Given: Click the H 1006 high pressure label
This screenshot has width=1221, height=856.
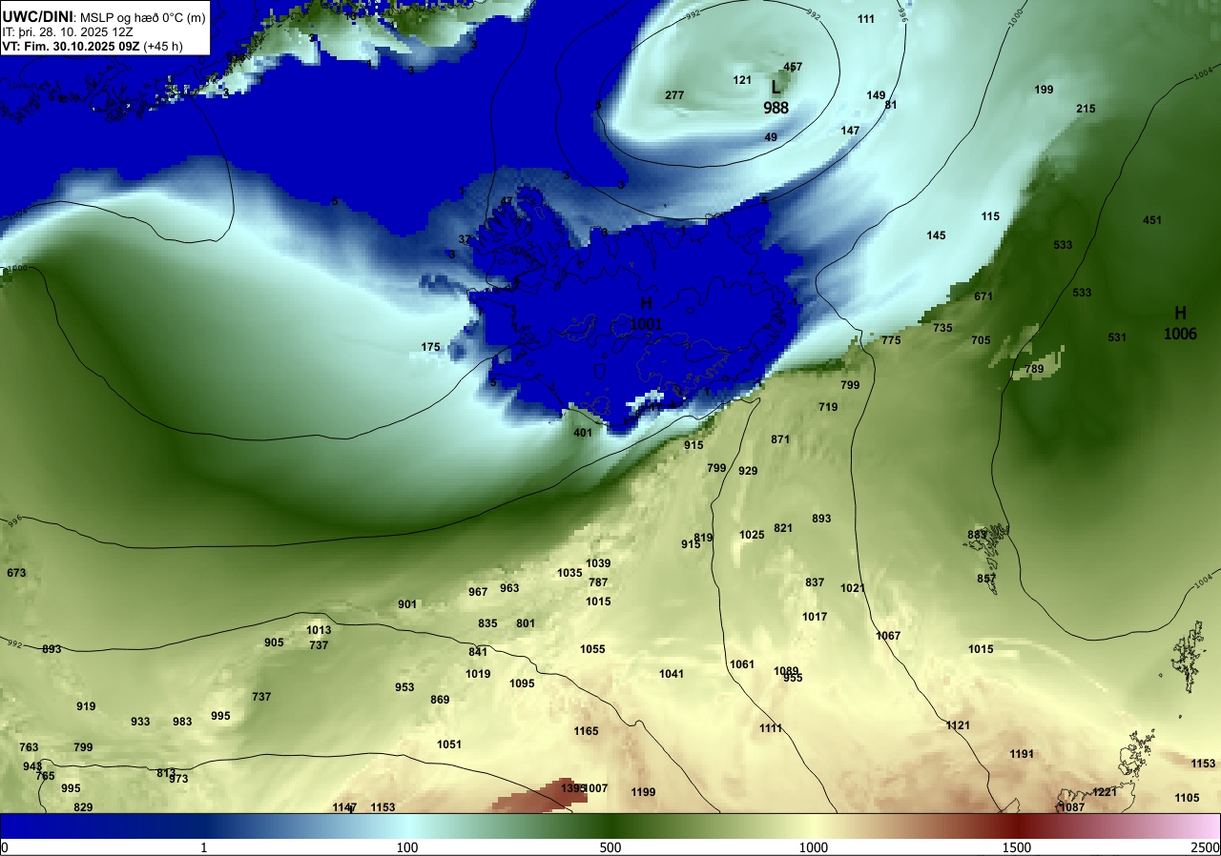Looking at the screenshot, I should click(1180, 323).
